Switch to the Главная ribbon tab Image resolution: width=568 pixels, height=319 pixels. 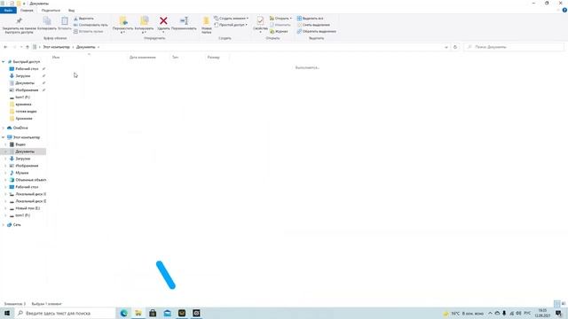(27, 11)
